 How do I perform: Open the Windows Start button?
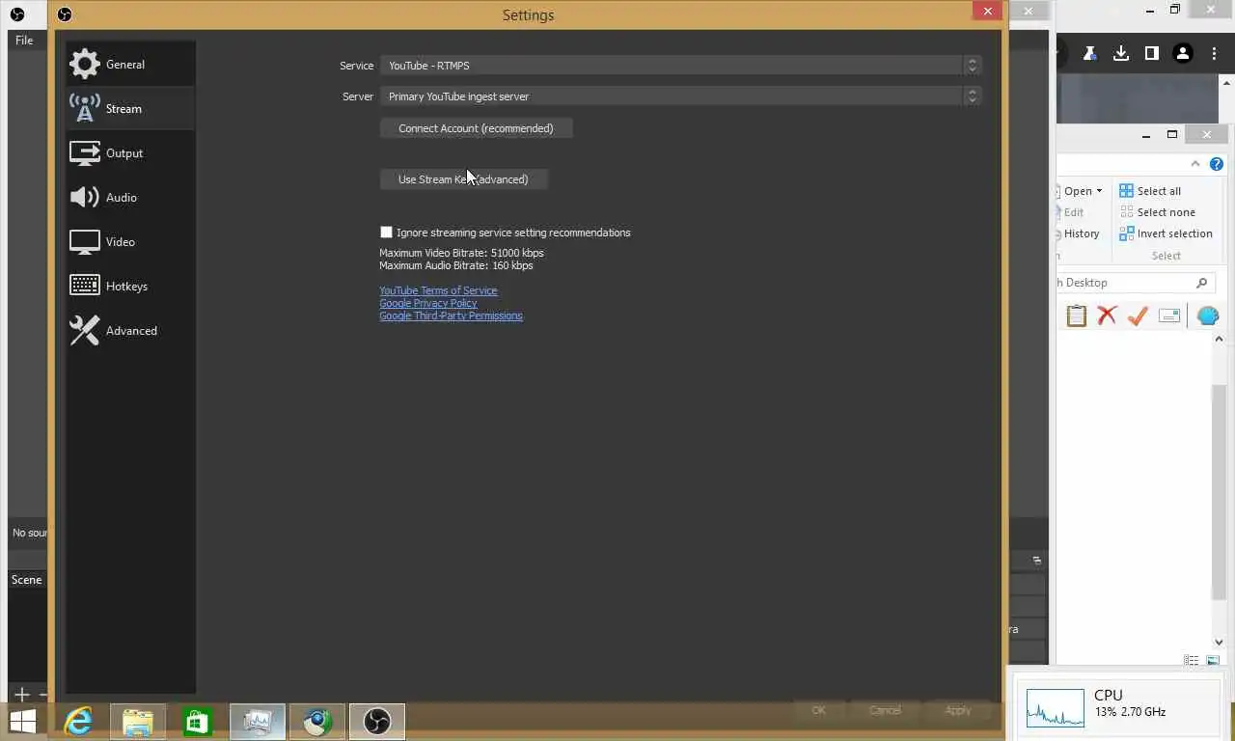pos(22,721)
